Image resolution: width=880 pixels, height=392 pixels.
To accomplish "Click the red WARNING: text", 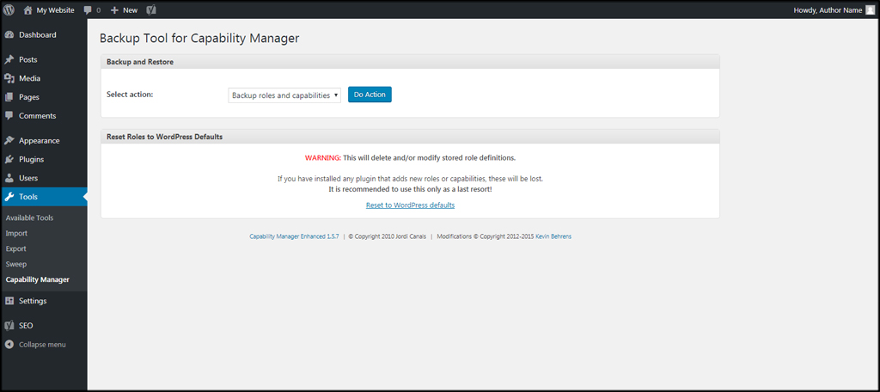I will click(323, 157).
